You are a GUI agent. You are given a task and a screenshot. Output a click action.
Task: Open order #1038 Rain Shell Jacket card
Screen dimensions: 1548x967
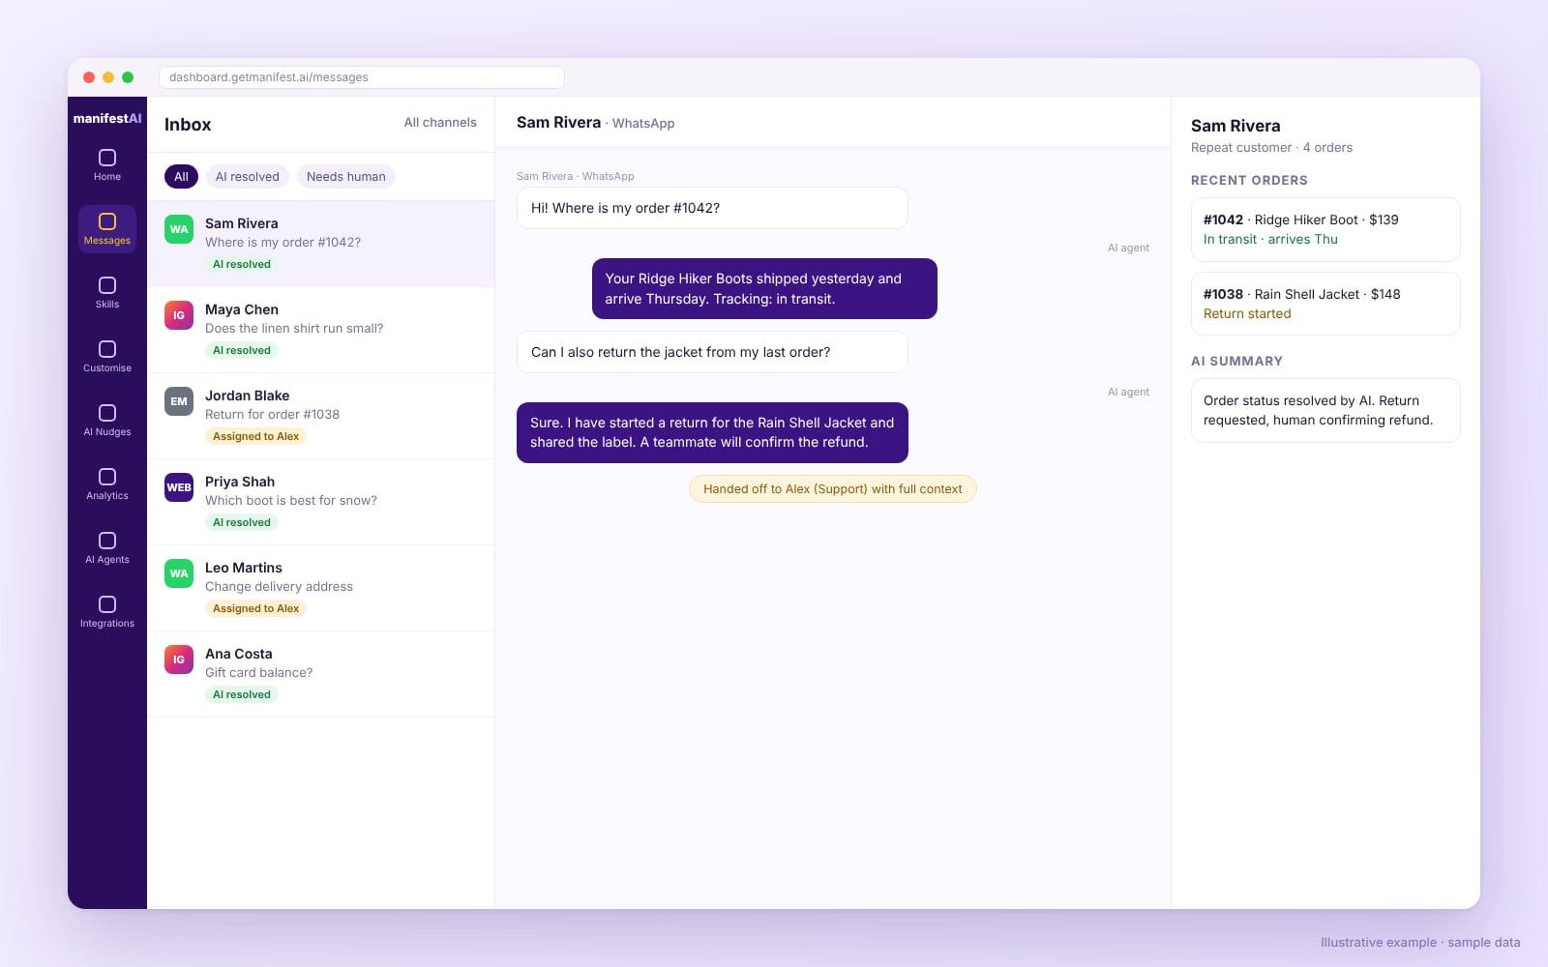click(1325, 304)
